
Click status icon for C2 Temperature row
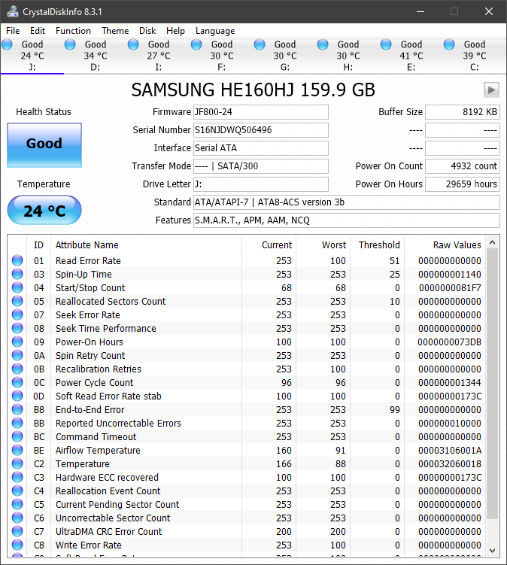pyautogui.click(x=17, y=463)
